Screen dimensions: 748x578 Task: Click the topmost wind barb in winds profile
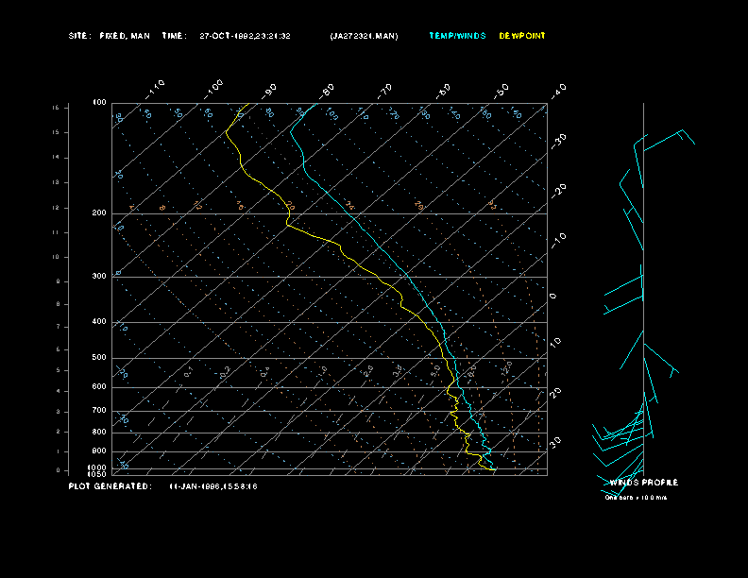pos(669,138)
